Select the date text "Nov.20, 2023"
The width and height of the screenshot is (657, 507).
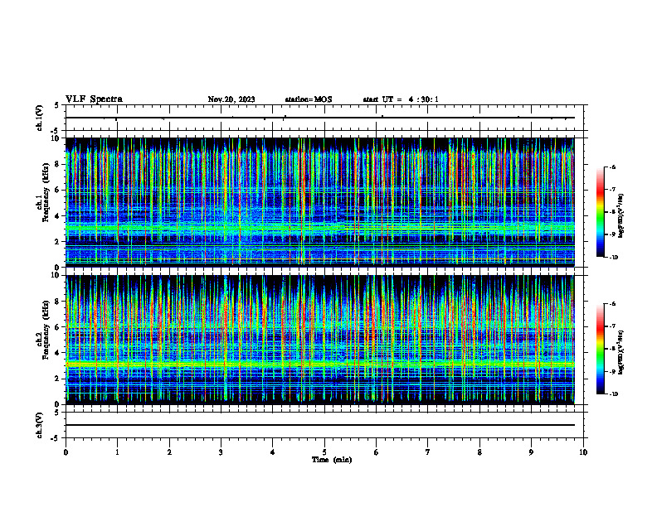(231, 99)
